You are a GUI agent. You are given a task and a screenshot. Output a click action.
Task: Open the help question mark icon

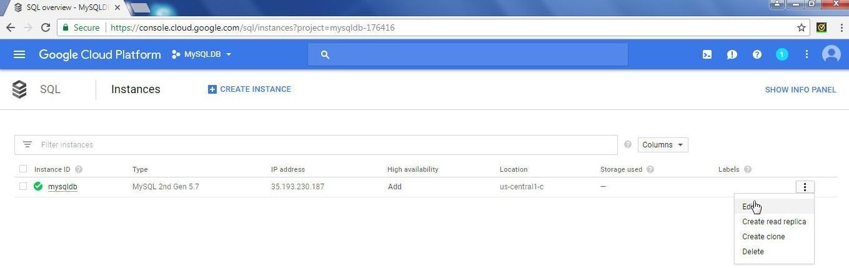(x=757, y=54)
